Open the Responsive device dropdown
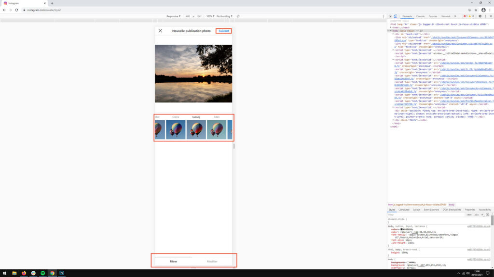The image size is (494, 277). (x=174, y=16)
